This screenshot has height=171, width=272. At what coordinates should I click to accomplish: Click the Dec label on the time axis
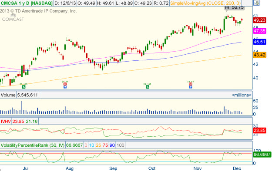tap(237, 168)
